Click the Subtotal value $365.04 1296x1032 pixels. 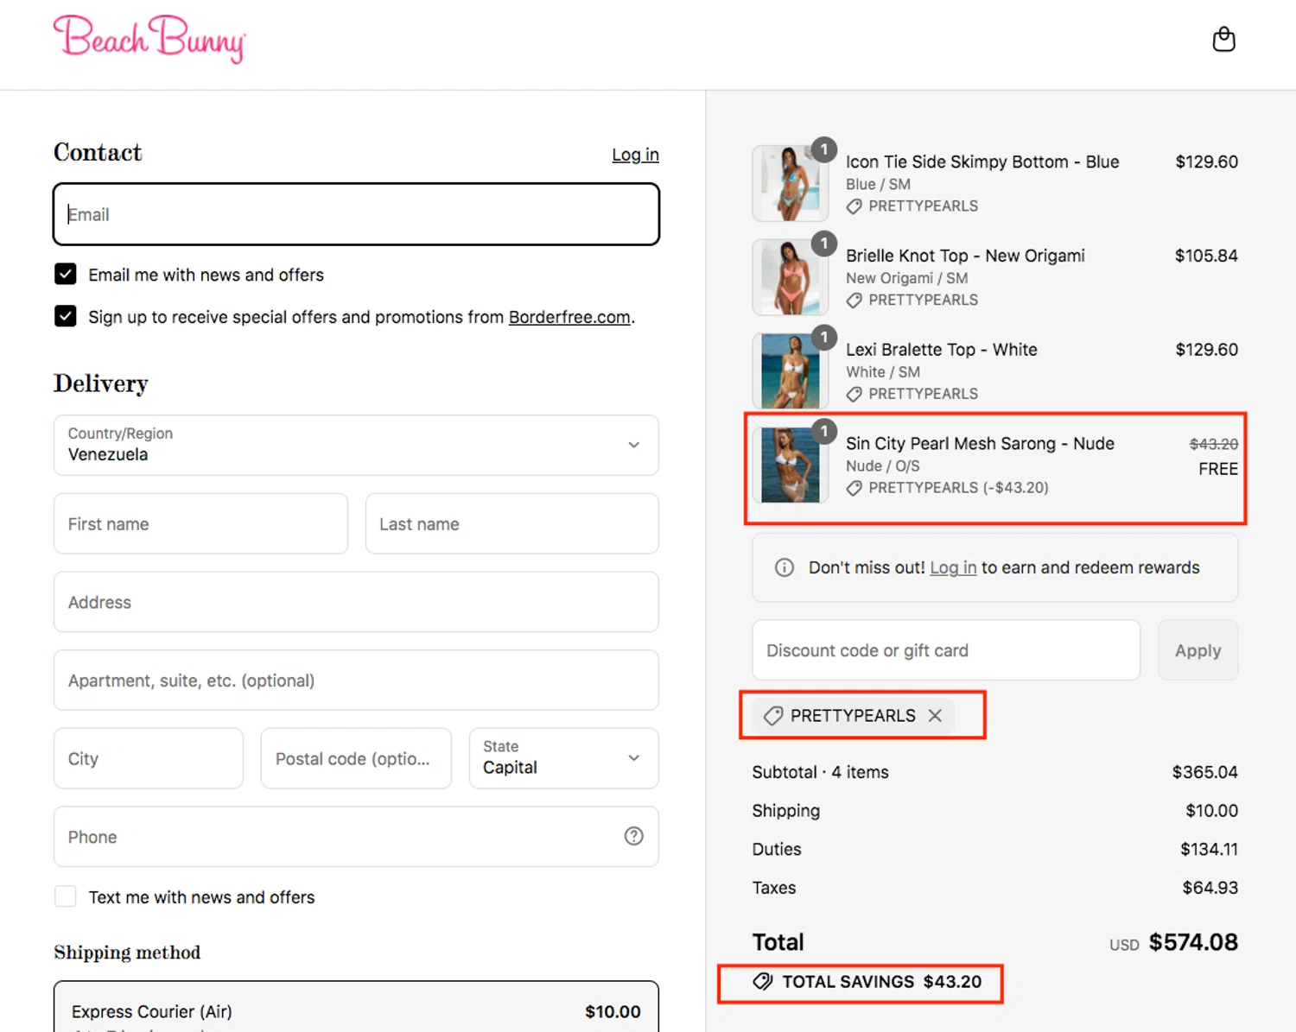[x=1204, y=772]
